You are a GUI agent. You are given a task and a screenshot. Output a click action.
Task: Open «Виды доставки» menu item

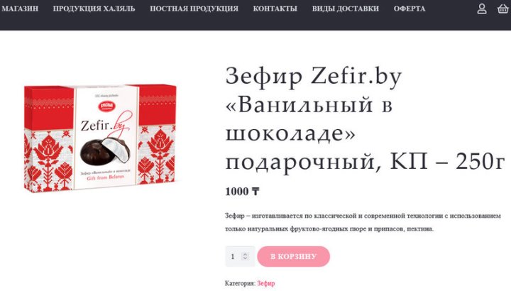[346, 9]
